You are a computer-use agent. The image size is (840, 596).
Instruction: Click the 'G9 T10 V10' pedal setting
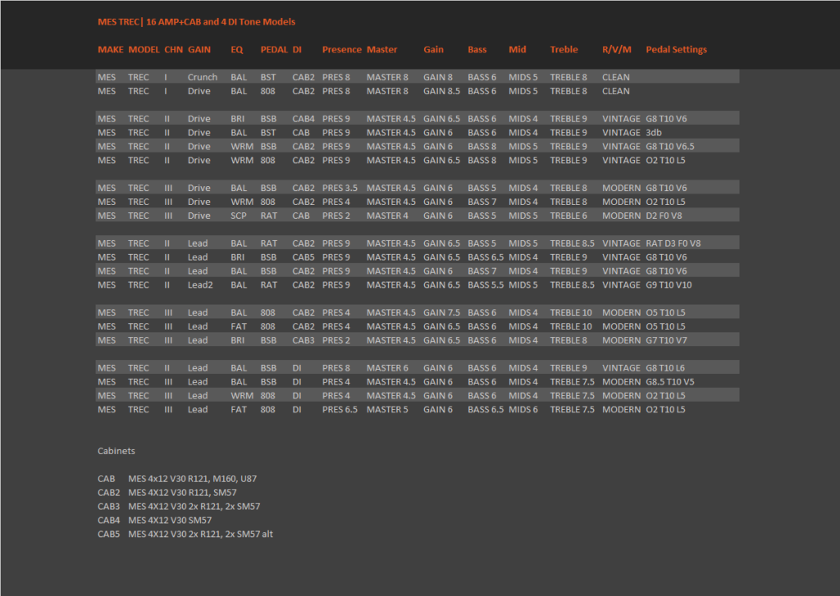pyautogui.click(x=669, y=284)
